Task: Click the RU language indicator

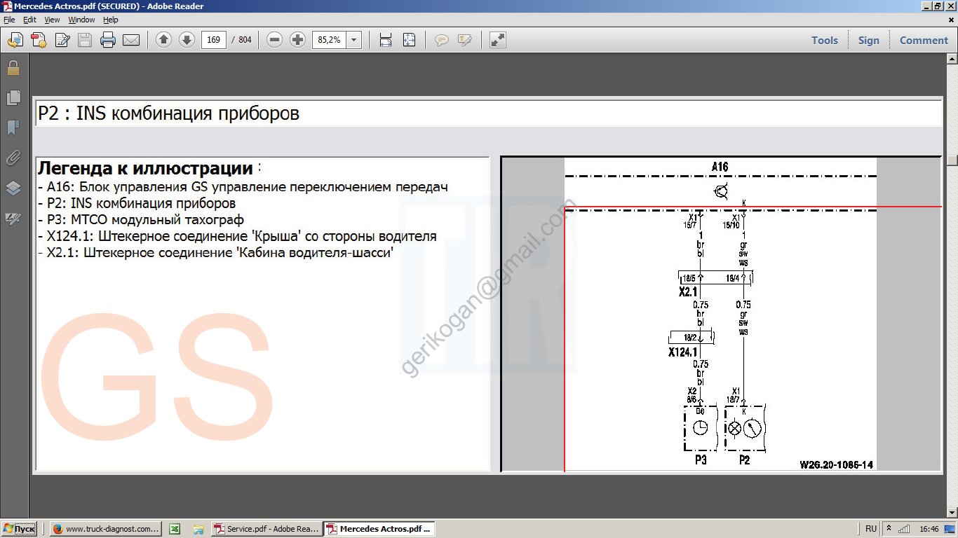Action: (871, 529)
